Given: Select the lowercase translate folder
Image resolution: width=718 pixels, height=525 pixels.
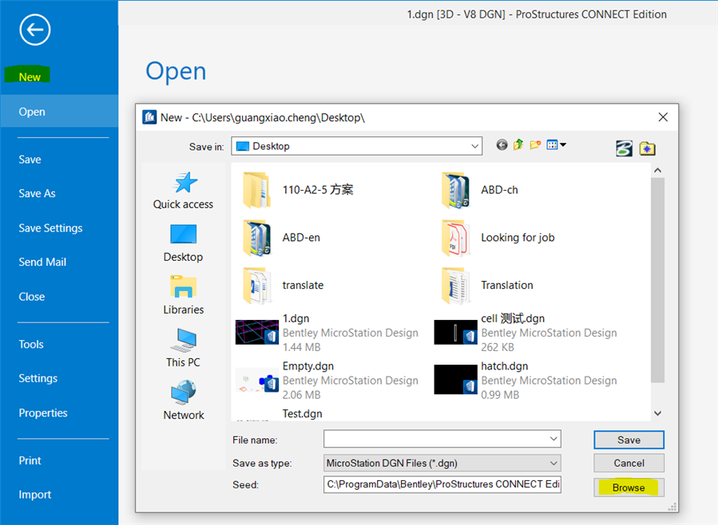Looking at the screenshot, I should (x=284, y=285).
